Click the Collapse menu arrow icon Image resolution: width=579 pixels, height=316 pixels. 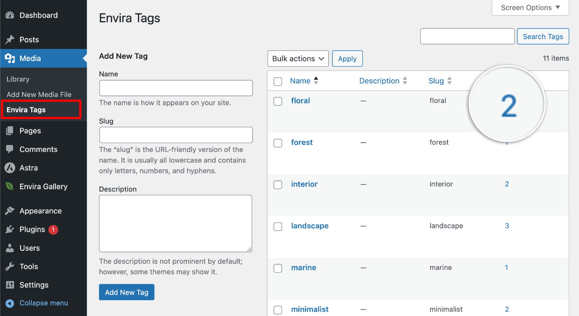pos(10,303)
